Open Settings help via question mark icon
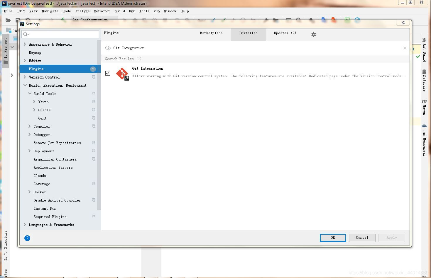 point(27,238)
